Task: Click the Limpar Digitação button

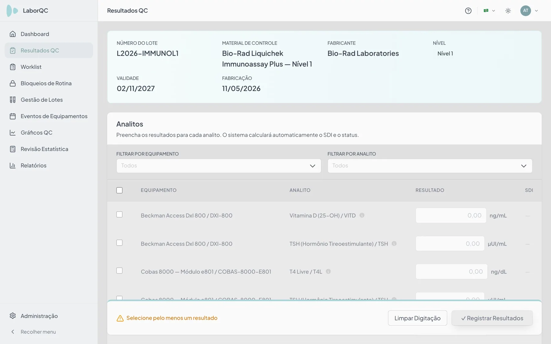Action: tap(417, 318)
